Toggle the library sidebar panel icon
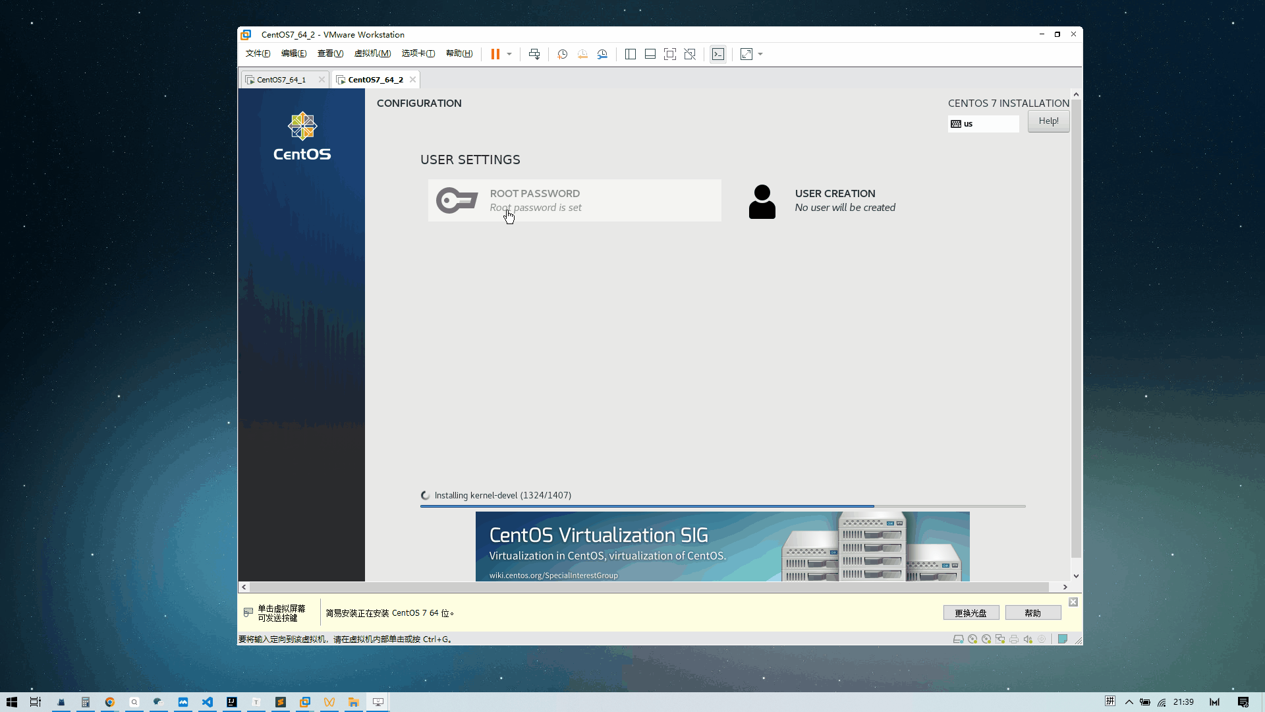 click(630, 54)
